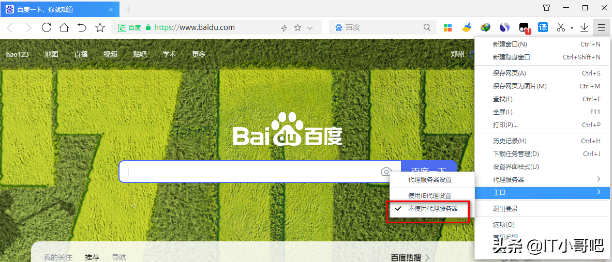Expand the address bar dropdown arrow
The height and width of the screenshot is (262, 612).
[310, 28]
